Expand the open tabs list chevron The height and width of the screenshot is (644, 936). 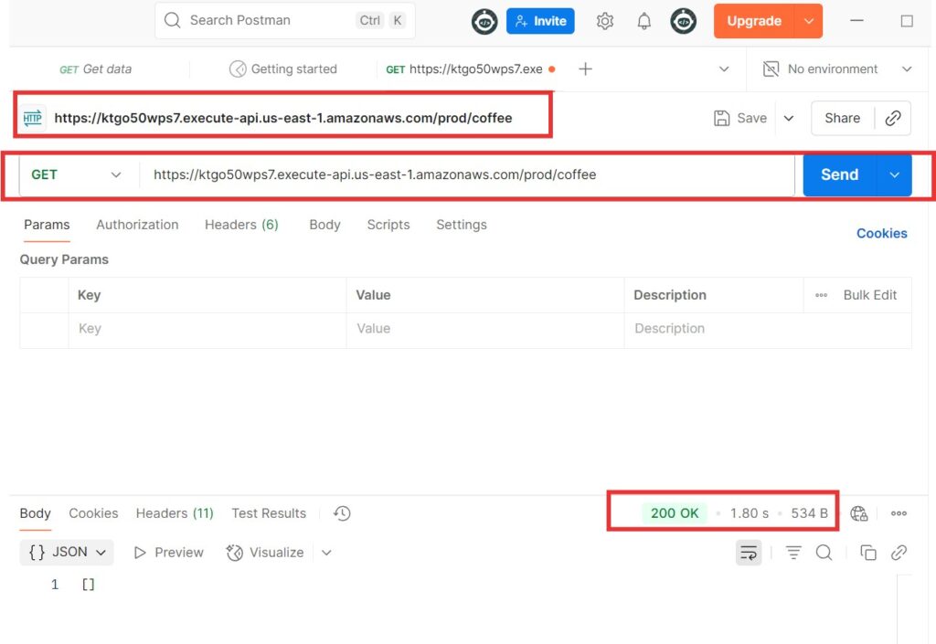coord(724,69)
